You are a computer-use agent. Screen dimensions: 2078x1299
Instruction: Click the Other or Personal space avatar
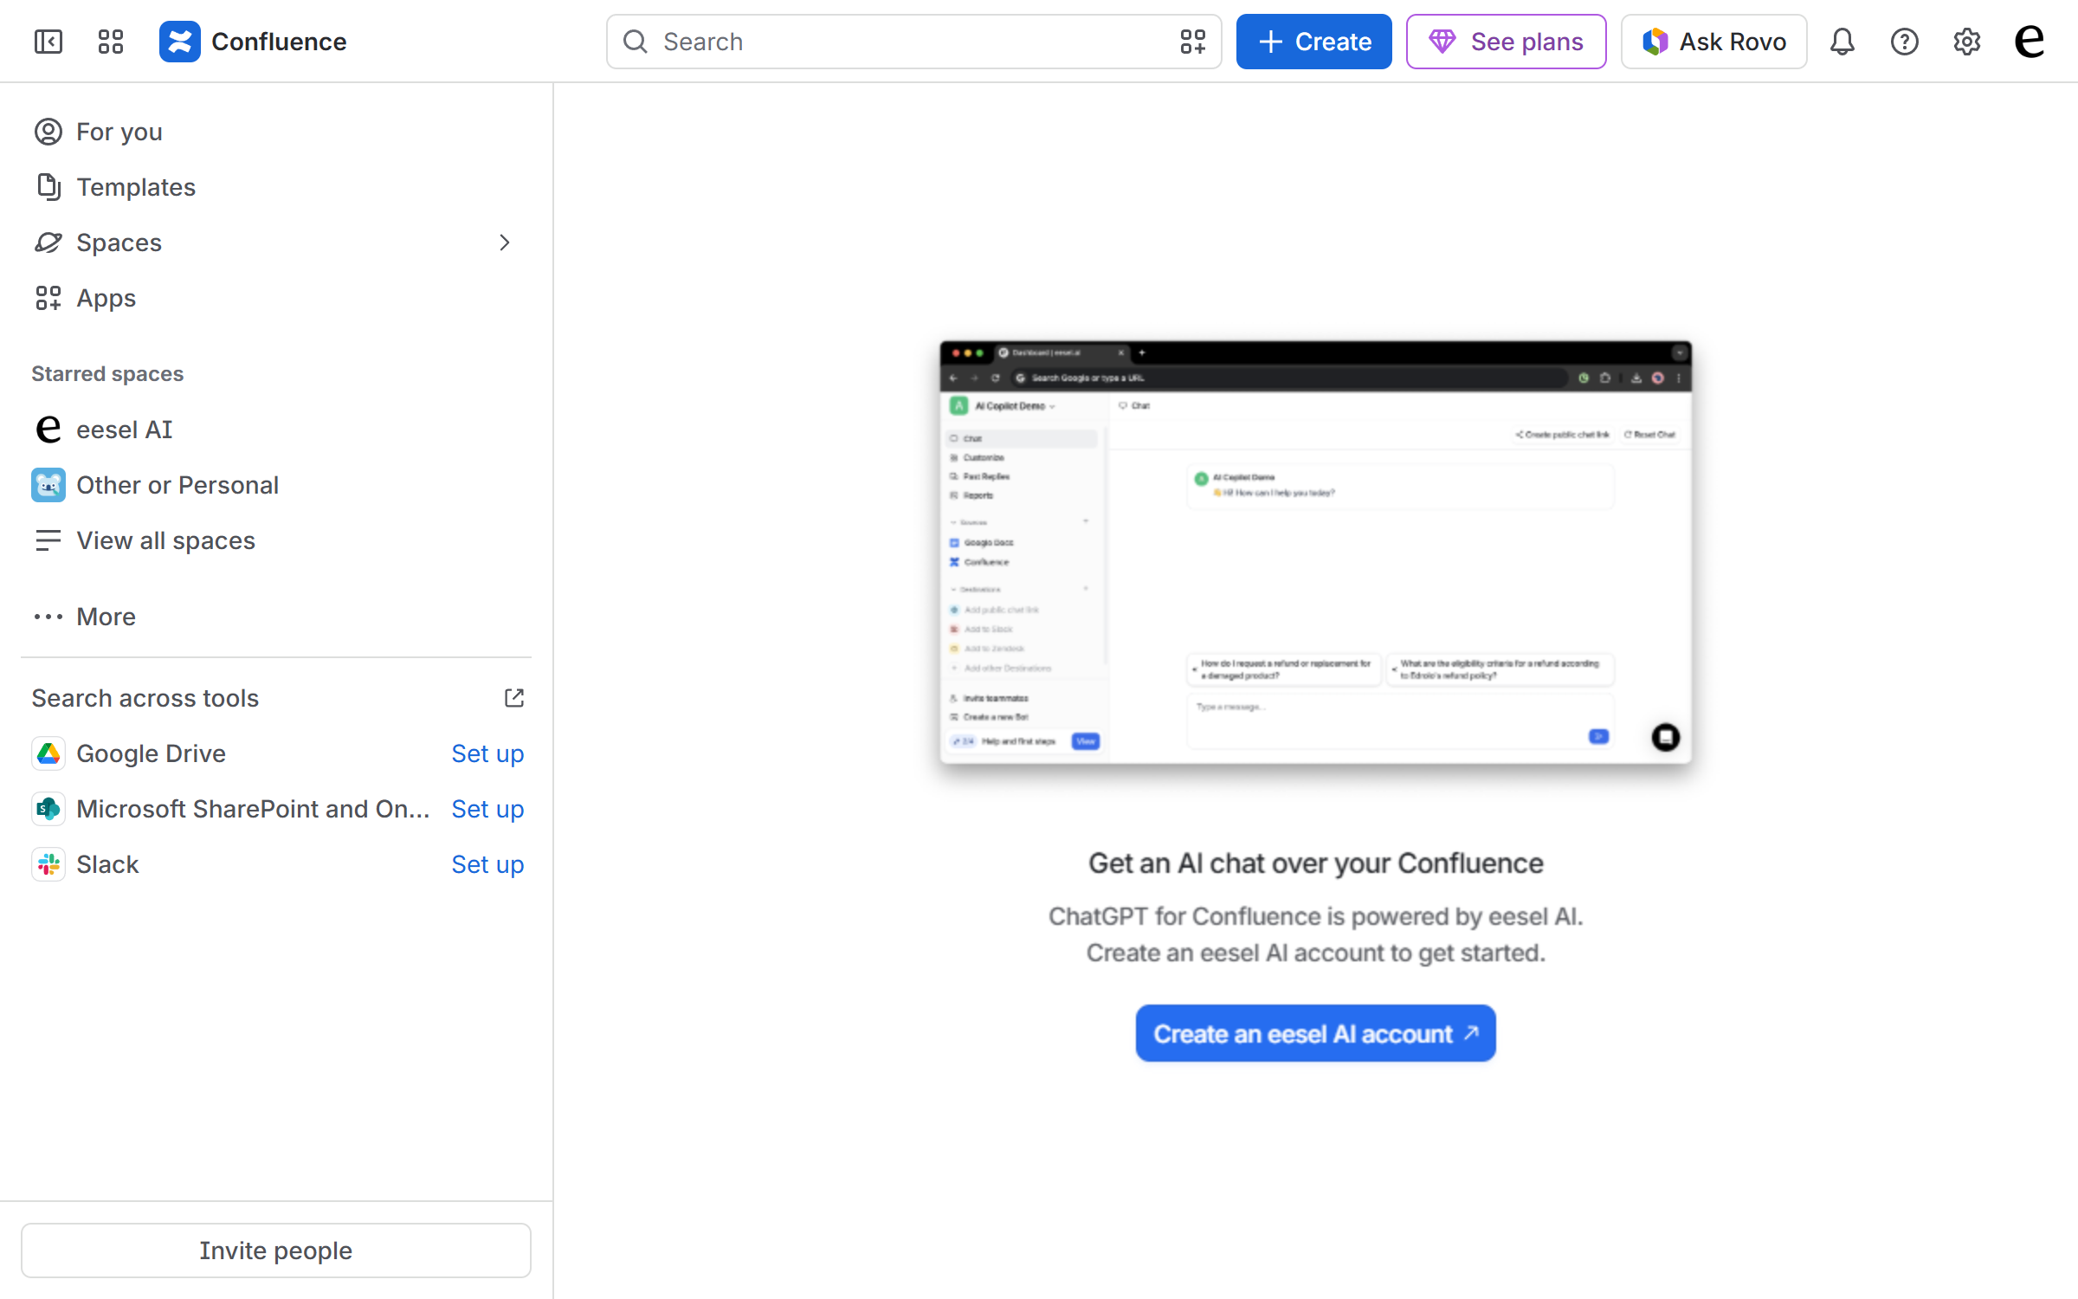48,485
